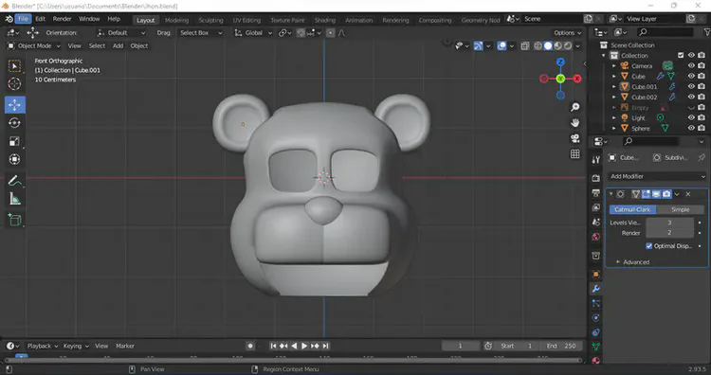The image size is (711, 375).
Task: Click the Render levels value field
Action: 669,233
